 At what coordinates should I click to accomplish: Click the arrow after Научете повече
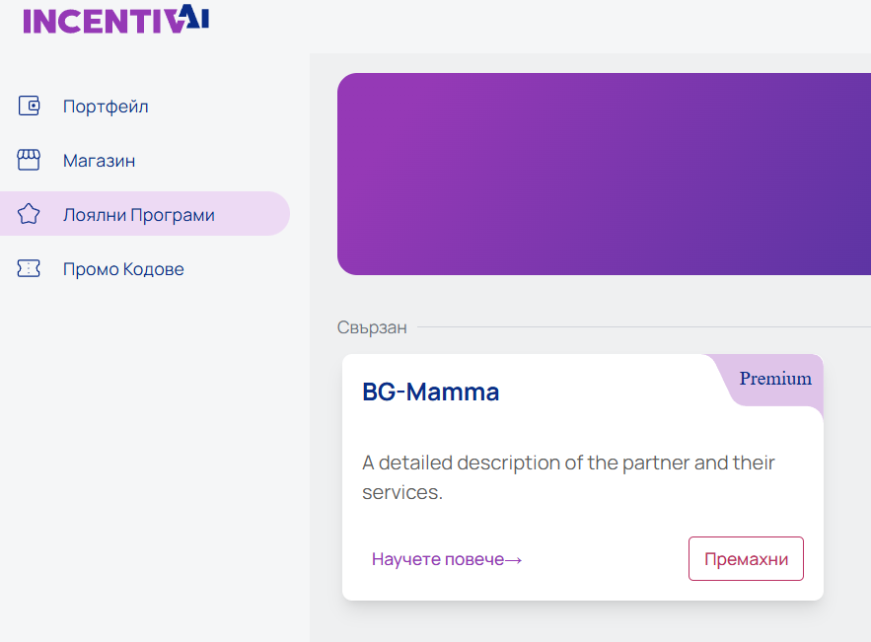click(513, 560)
